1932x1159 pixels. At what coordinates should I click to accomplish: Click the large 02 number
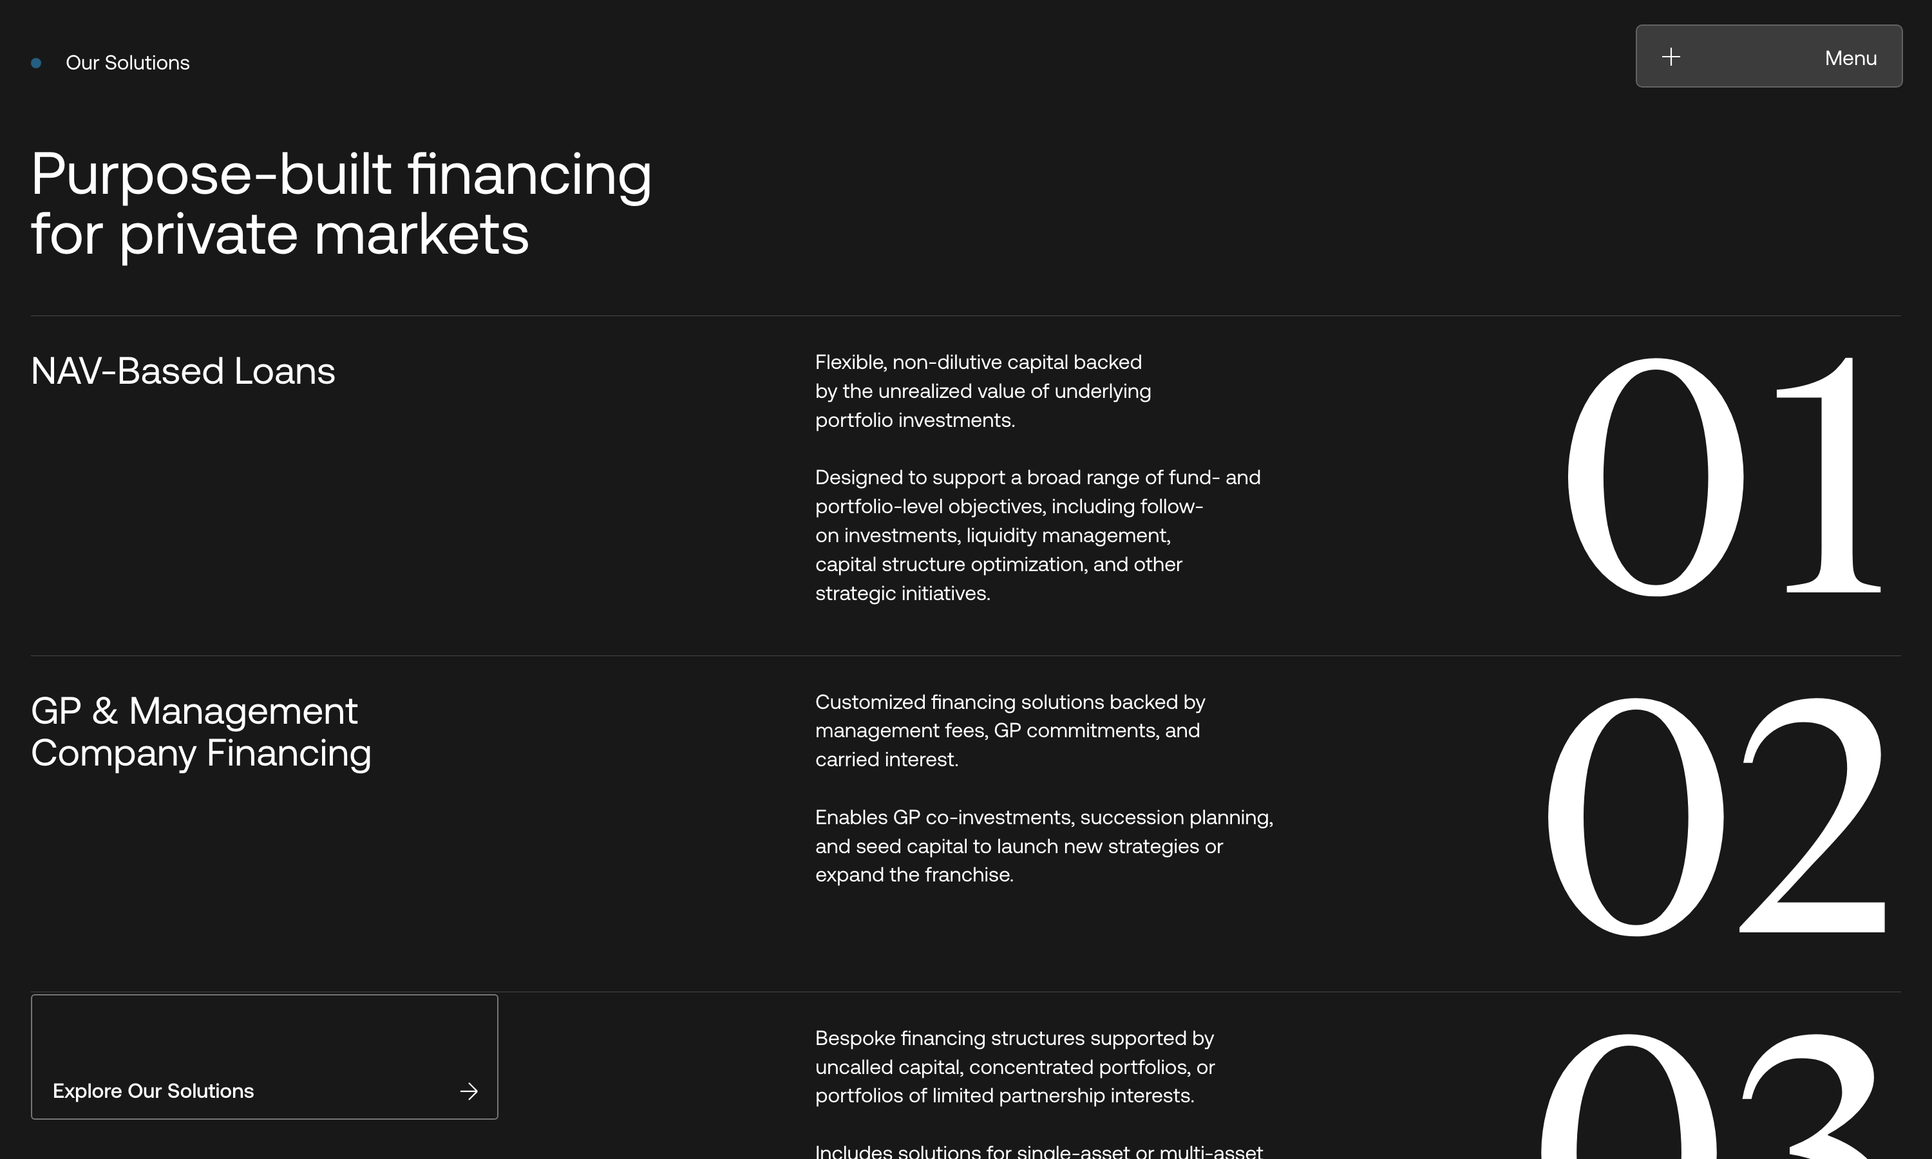click(x=1716, y=816)
